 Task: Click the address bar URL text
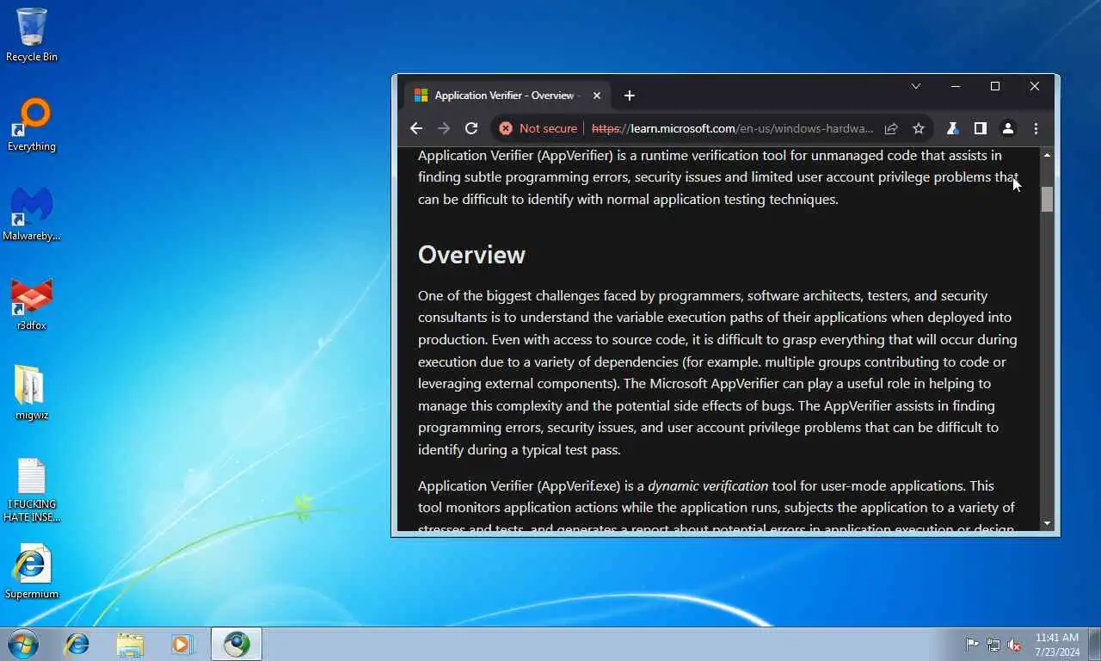point(732,128)
